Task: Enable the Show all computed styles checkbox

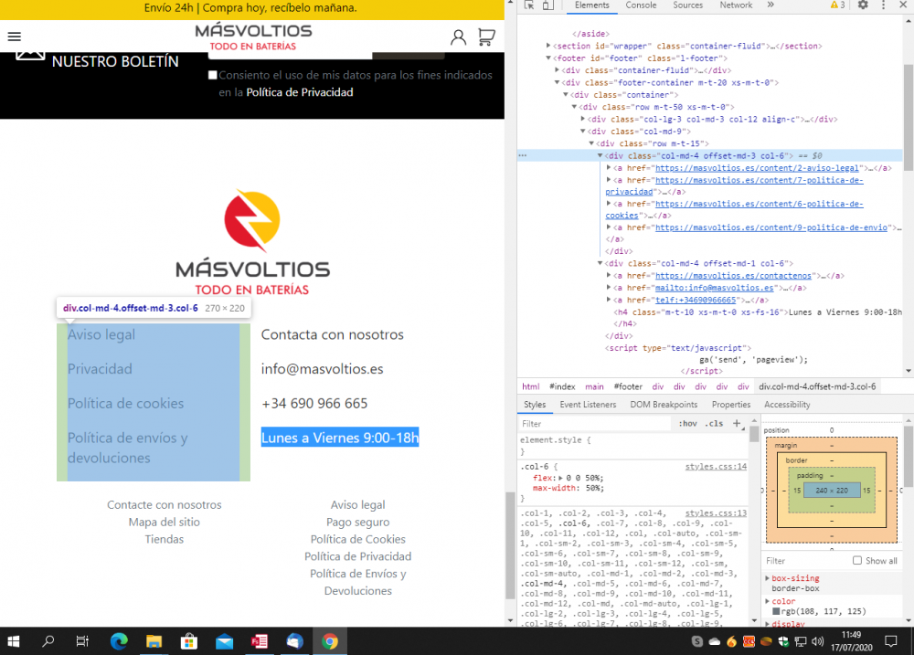Action: pos(857,560)
